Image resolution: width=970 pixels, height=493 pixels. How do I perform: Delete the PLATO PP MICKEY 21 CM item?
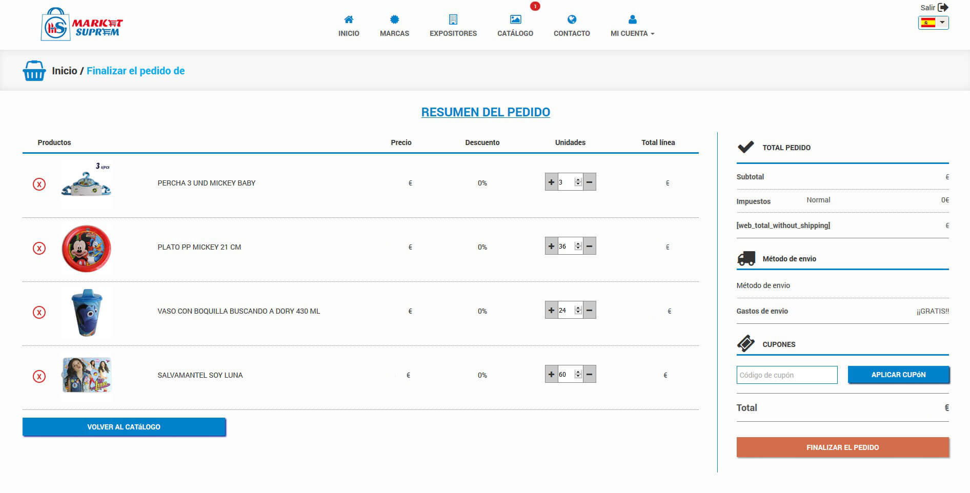(39, 248)
